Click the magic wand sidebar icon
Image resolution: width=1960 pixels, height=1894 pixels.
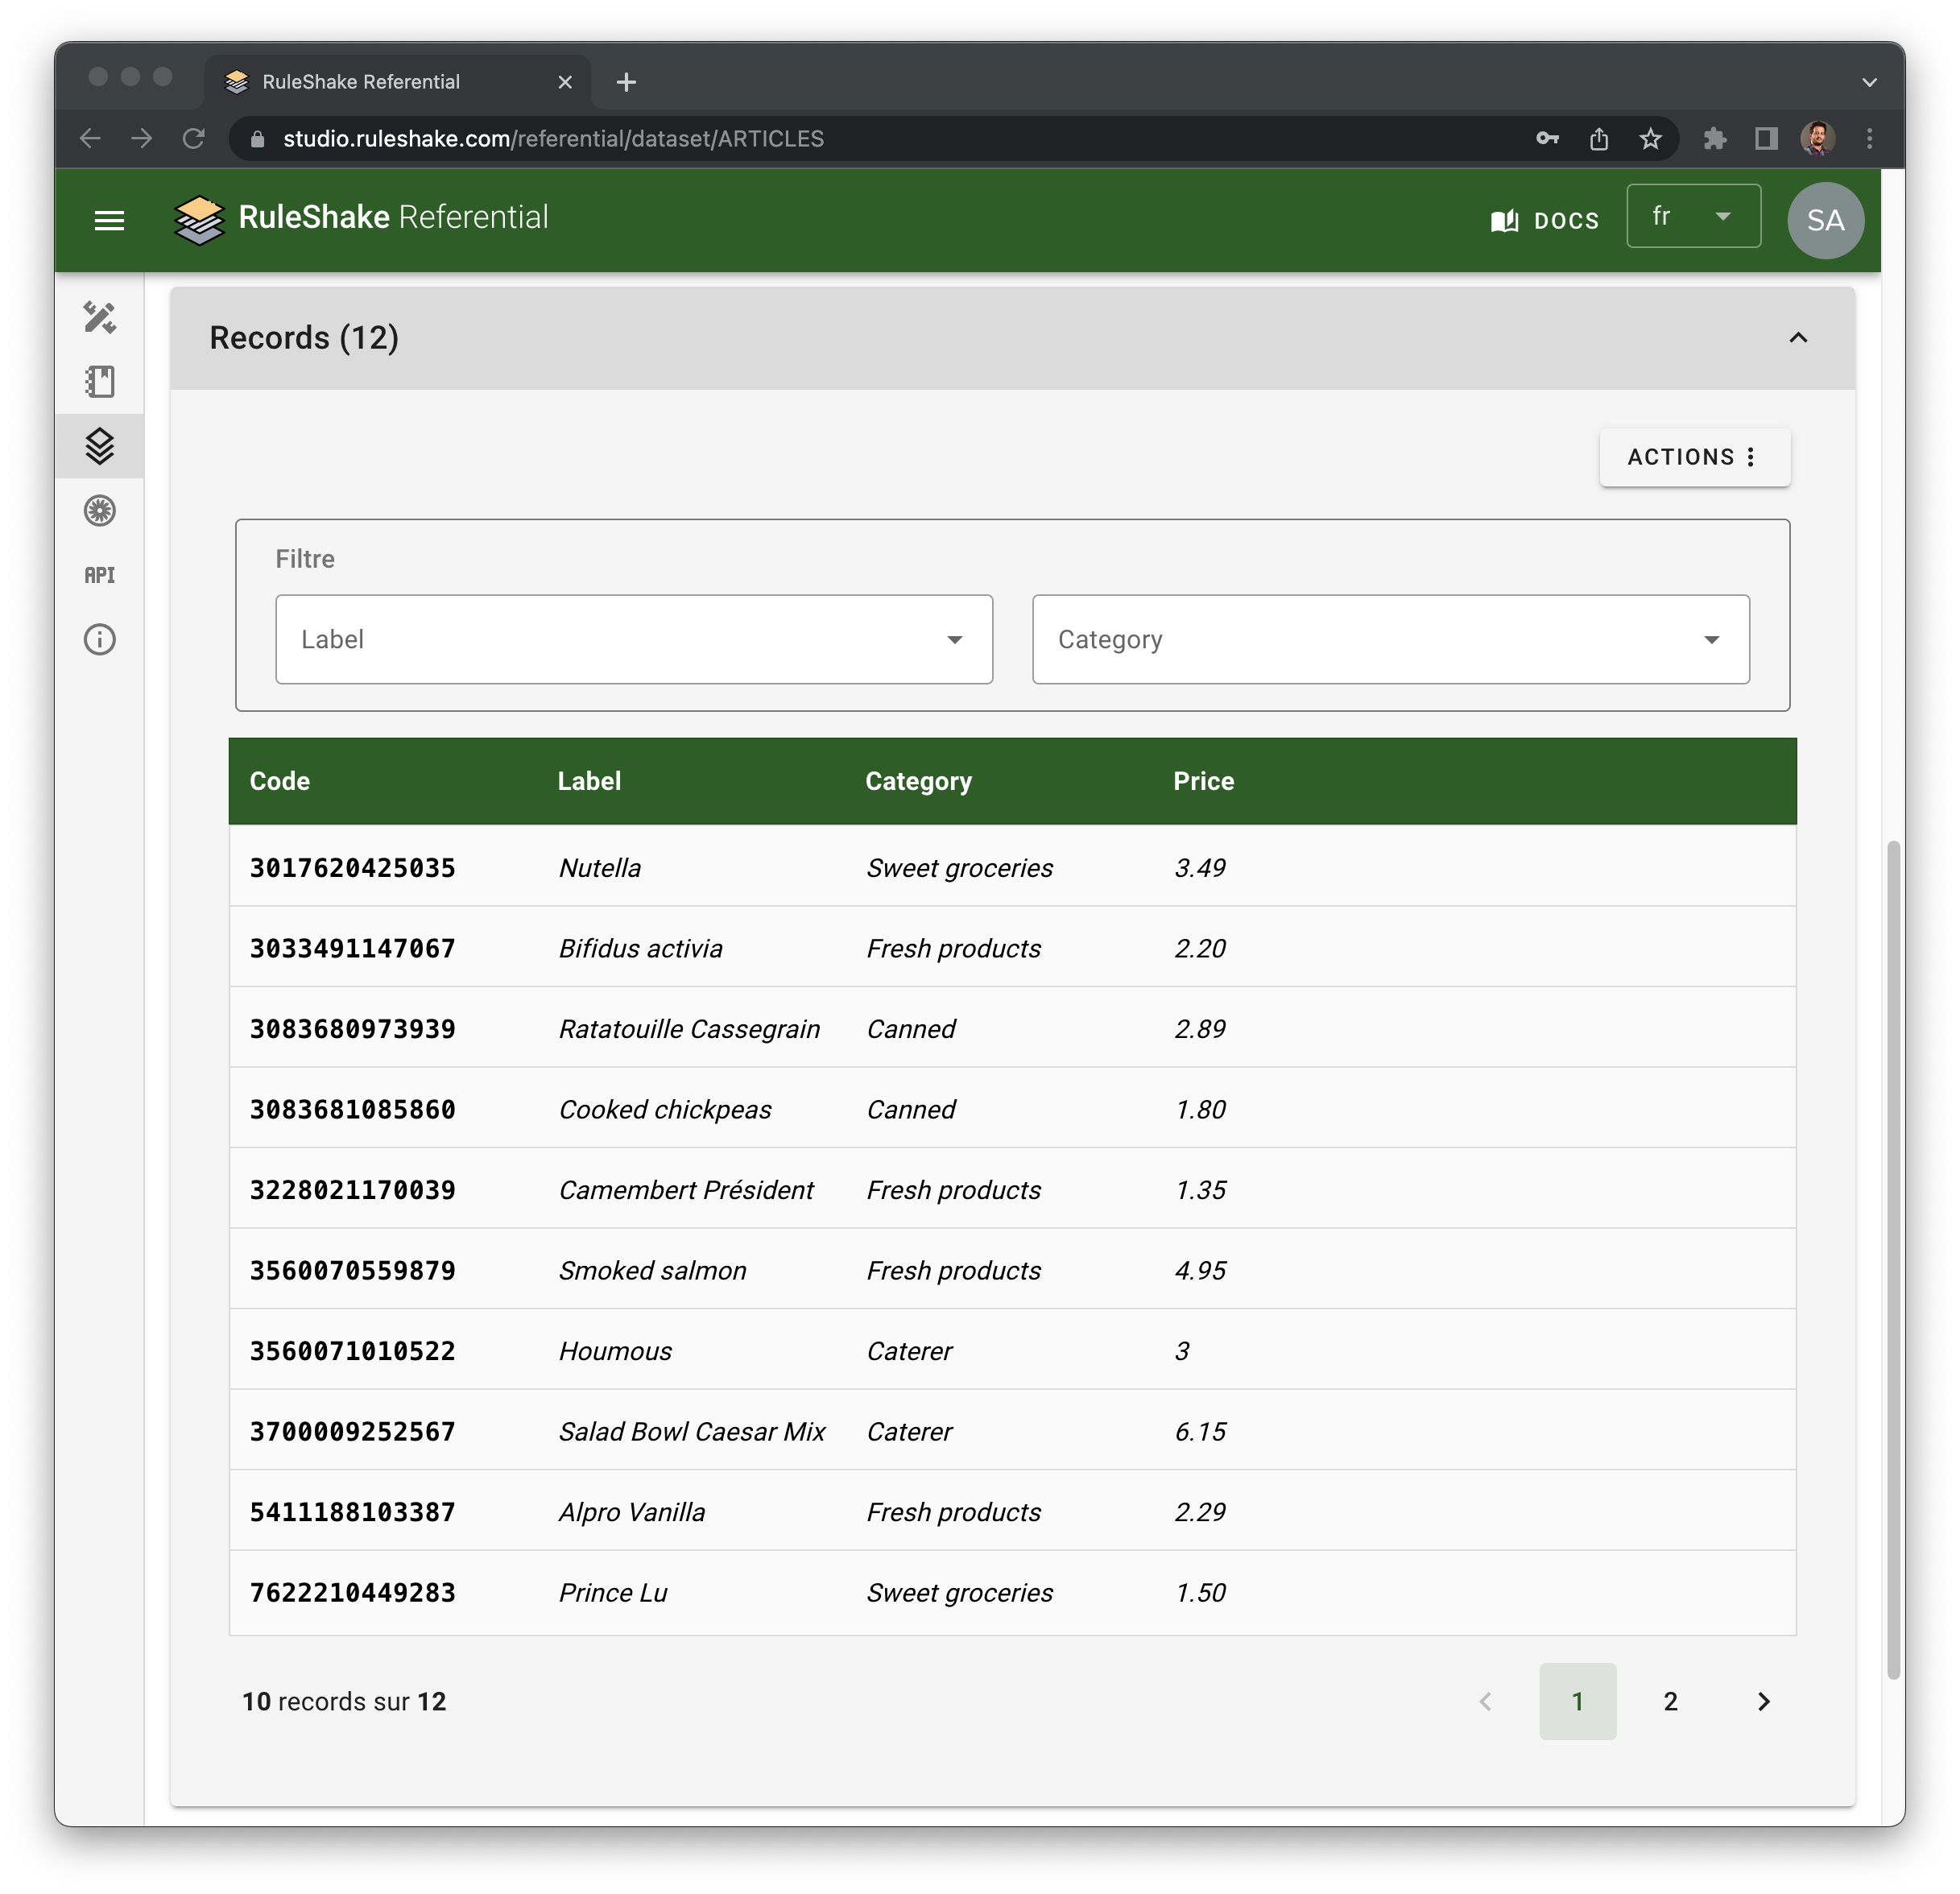(100, 318)
